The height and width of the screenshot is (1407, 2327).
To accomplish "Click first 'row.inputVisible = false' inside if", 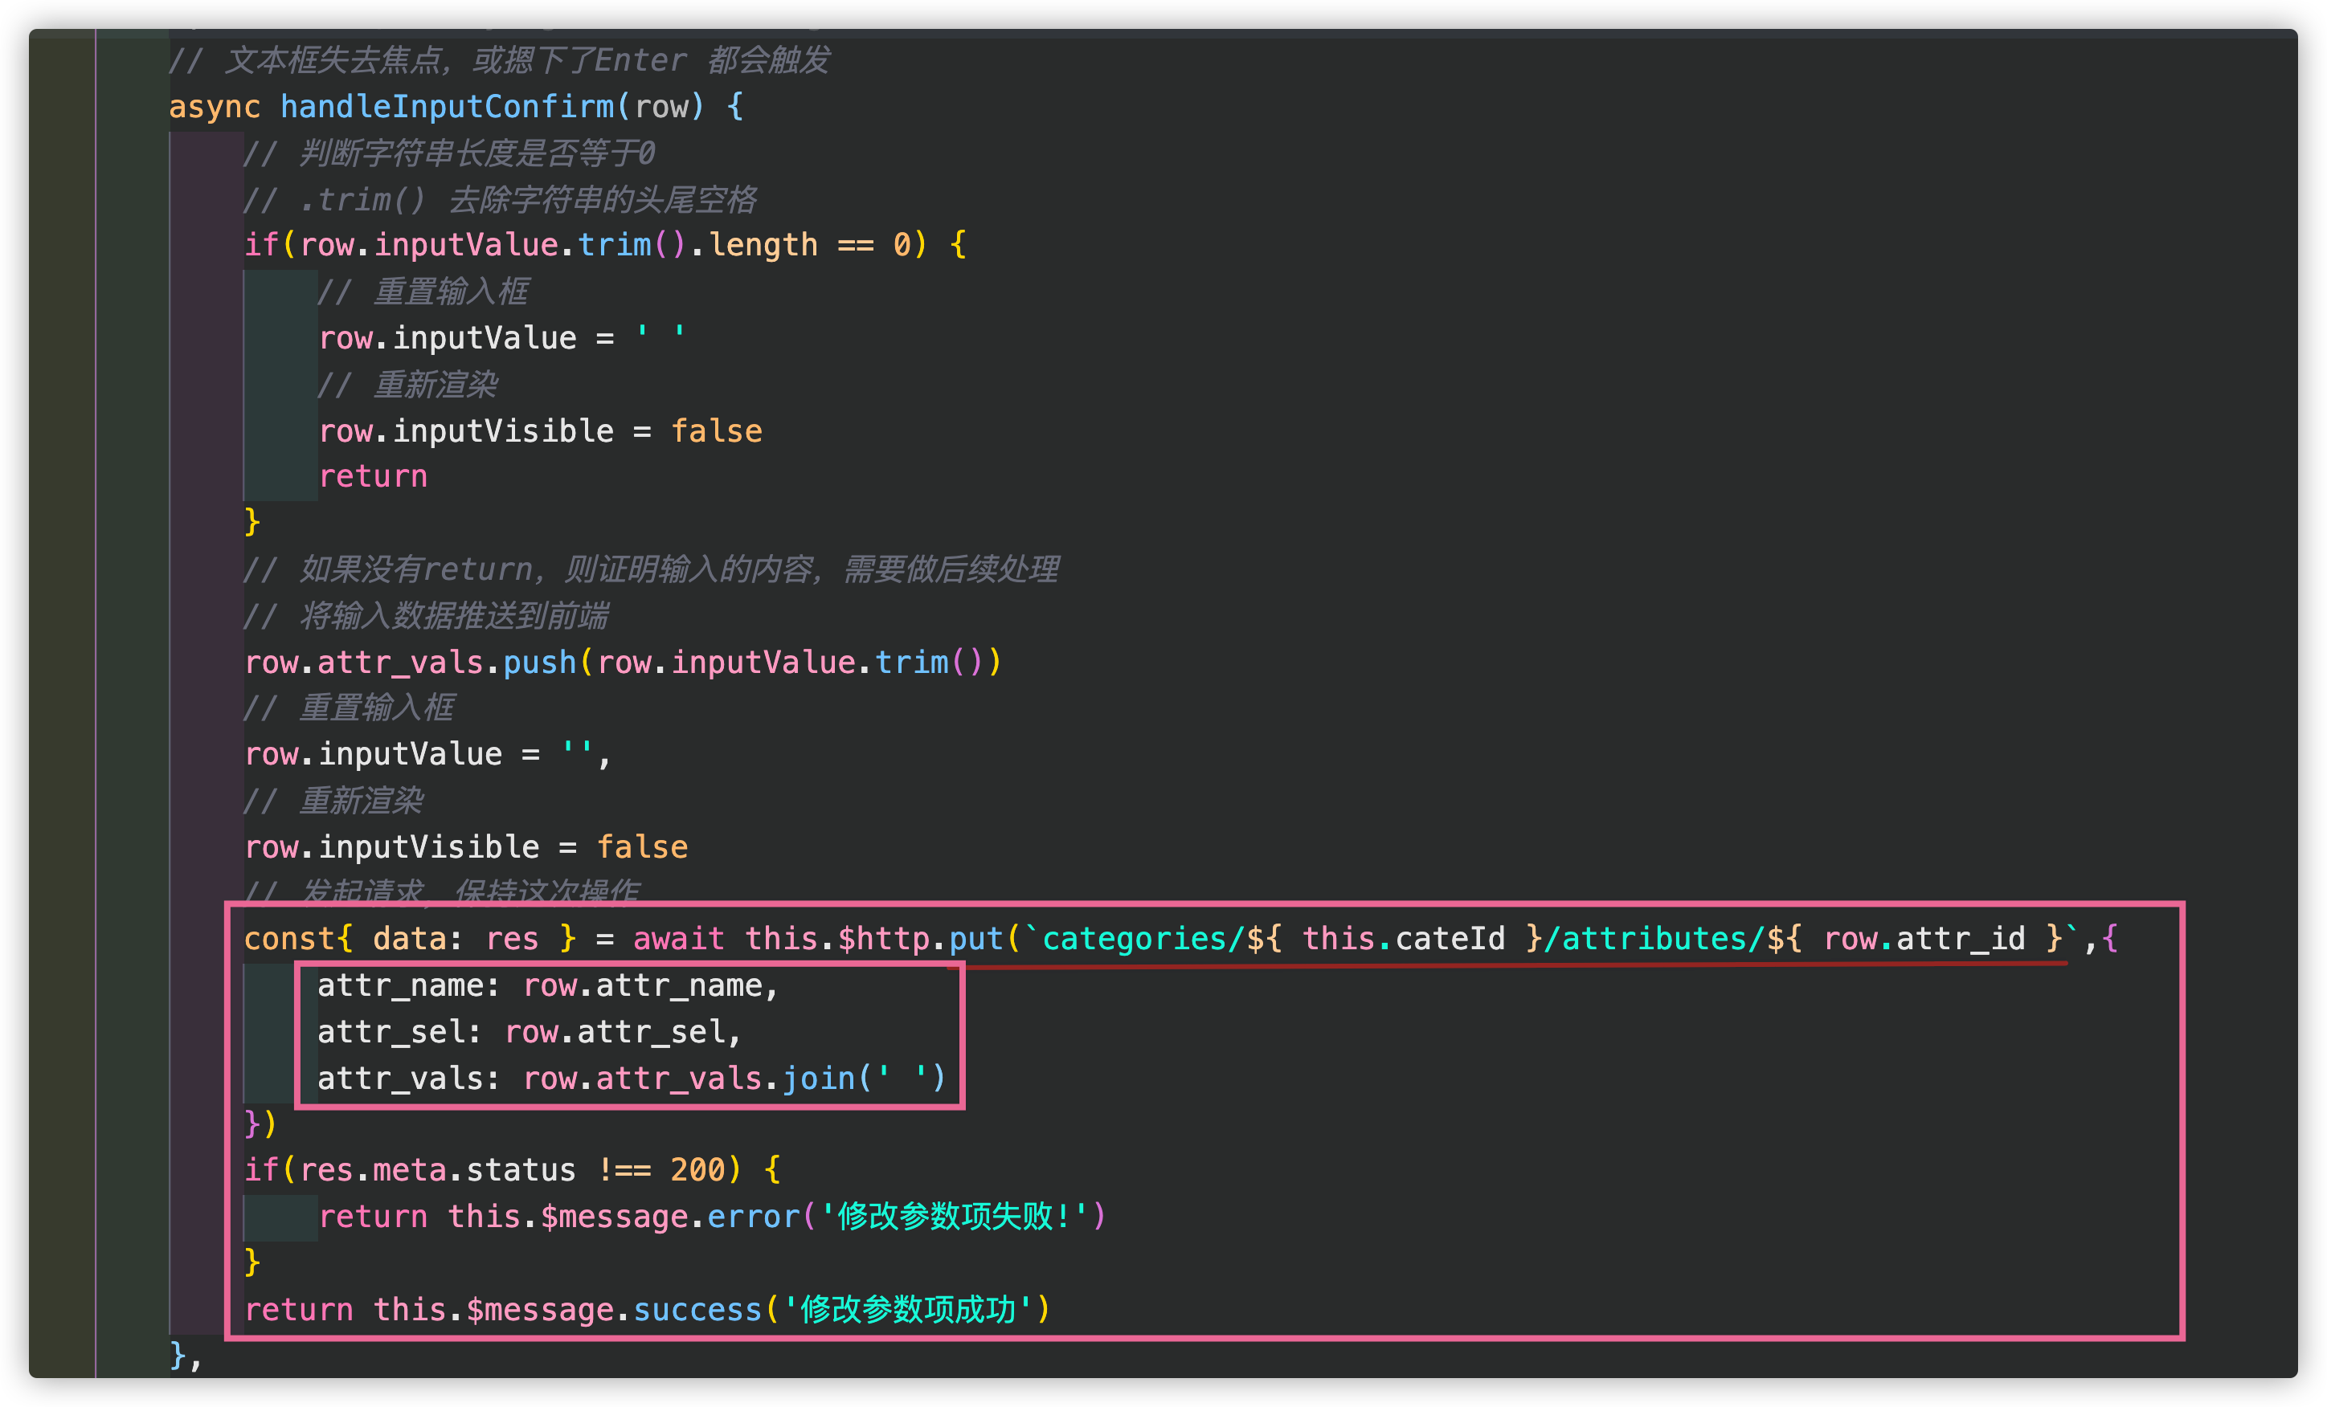I will coord(540,430).
